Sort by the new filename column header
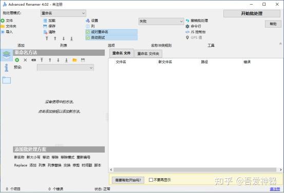Screen dimensions: 284x193 (165, 62)
